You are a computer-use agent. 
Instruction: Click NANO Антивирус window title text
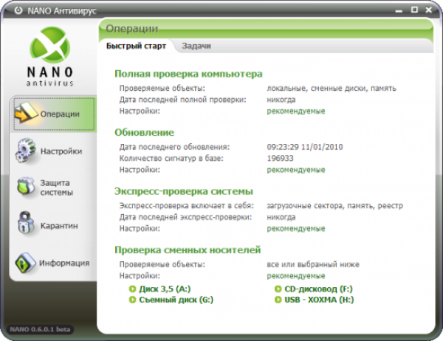pyautogui.click(x=62, y=11)
